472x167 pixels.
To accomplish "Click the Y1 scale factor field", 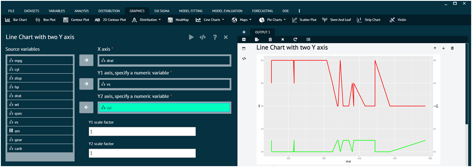I will coord(142,132).
